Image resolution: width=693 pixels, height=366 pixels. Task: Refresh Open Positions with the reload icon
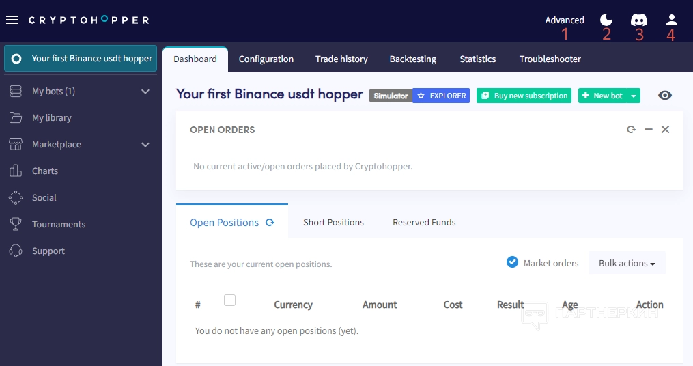(270, 223)
